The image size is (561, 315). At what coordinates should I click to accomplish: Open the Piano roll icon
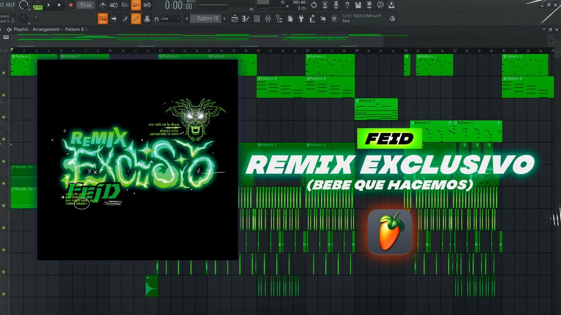click(x=246, y=19)
